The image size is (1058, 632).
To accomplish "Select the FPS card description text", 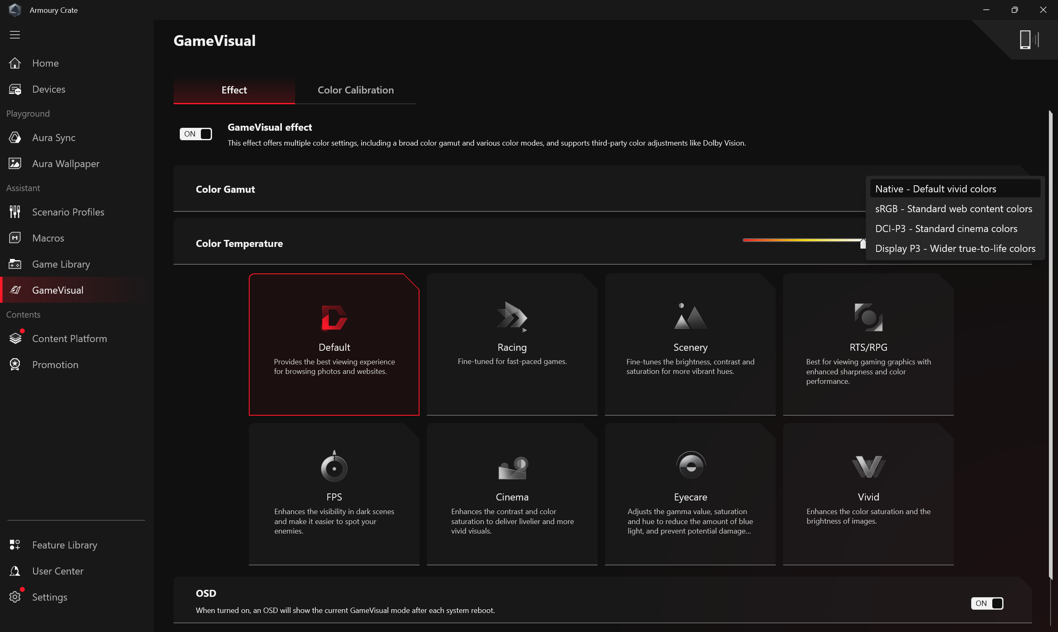I will (334, 521).
